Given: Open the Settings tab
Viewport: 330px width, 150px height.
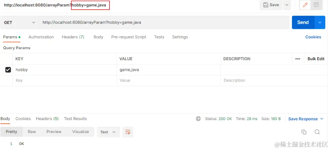Looking at the screenshot, I should [x=180, y=37].
